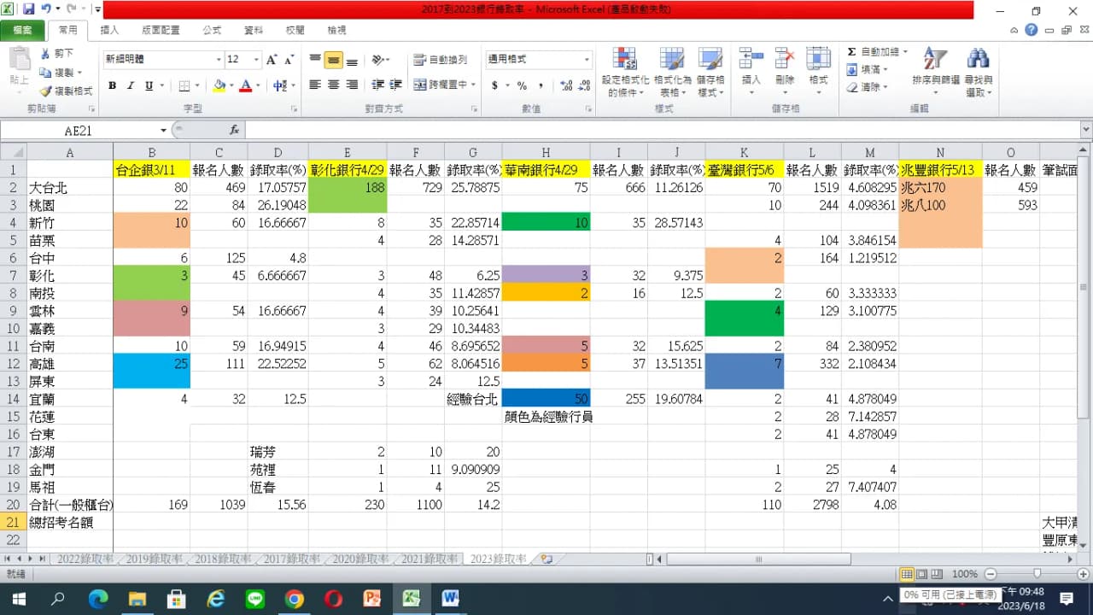This screenshot has height=615, width=1093.
Task: Enable 自動換列 wrap text
Action: pos(441,60)
